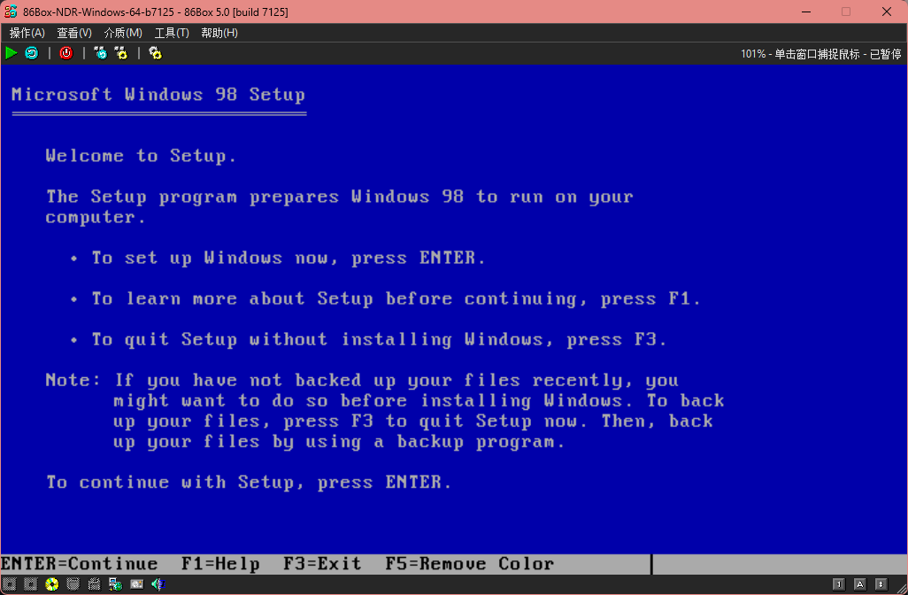Click the line mentioning 'press F1.'

tap(396, 299)
